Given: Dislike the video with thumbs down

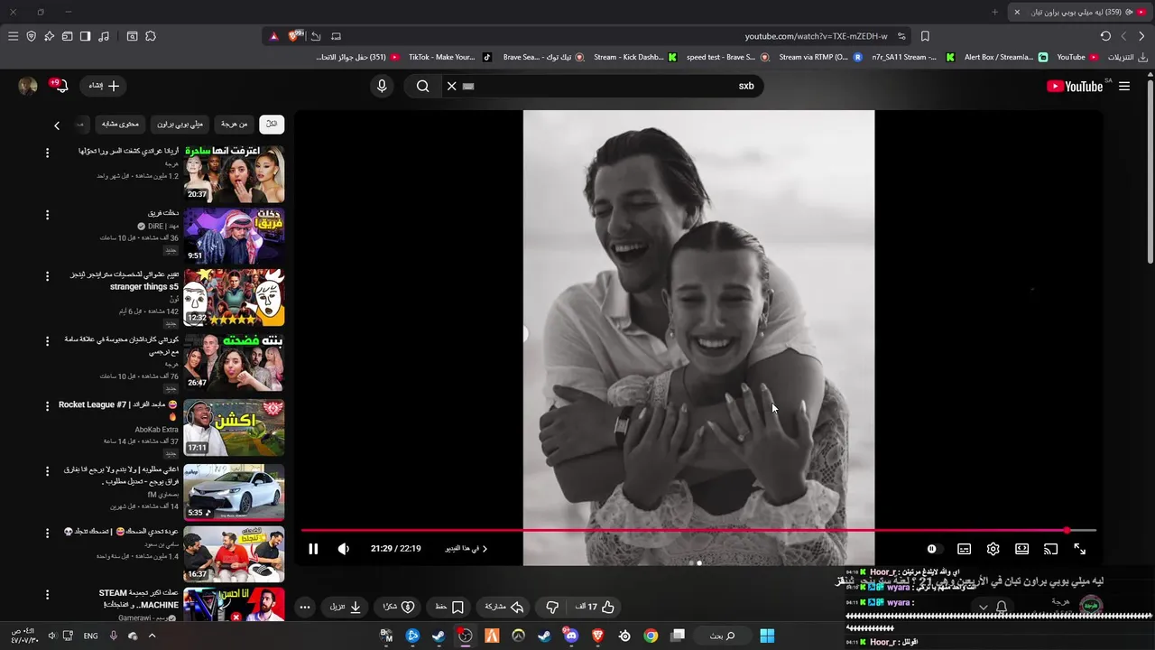Looking at the screenshot, I should (552, 607).
